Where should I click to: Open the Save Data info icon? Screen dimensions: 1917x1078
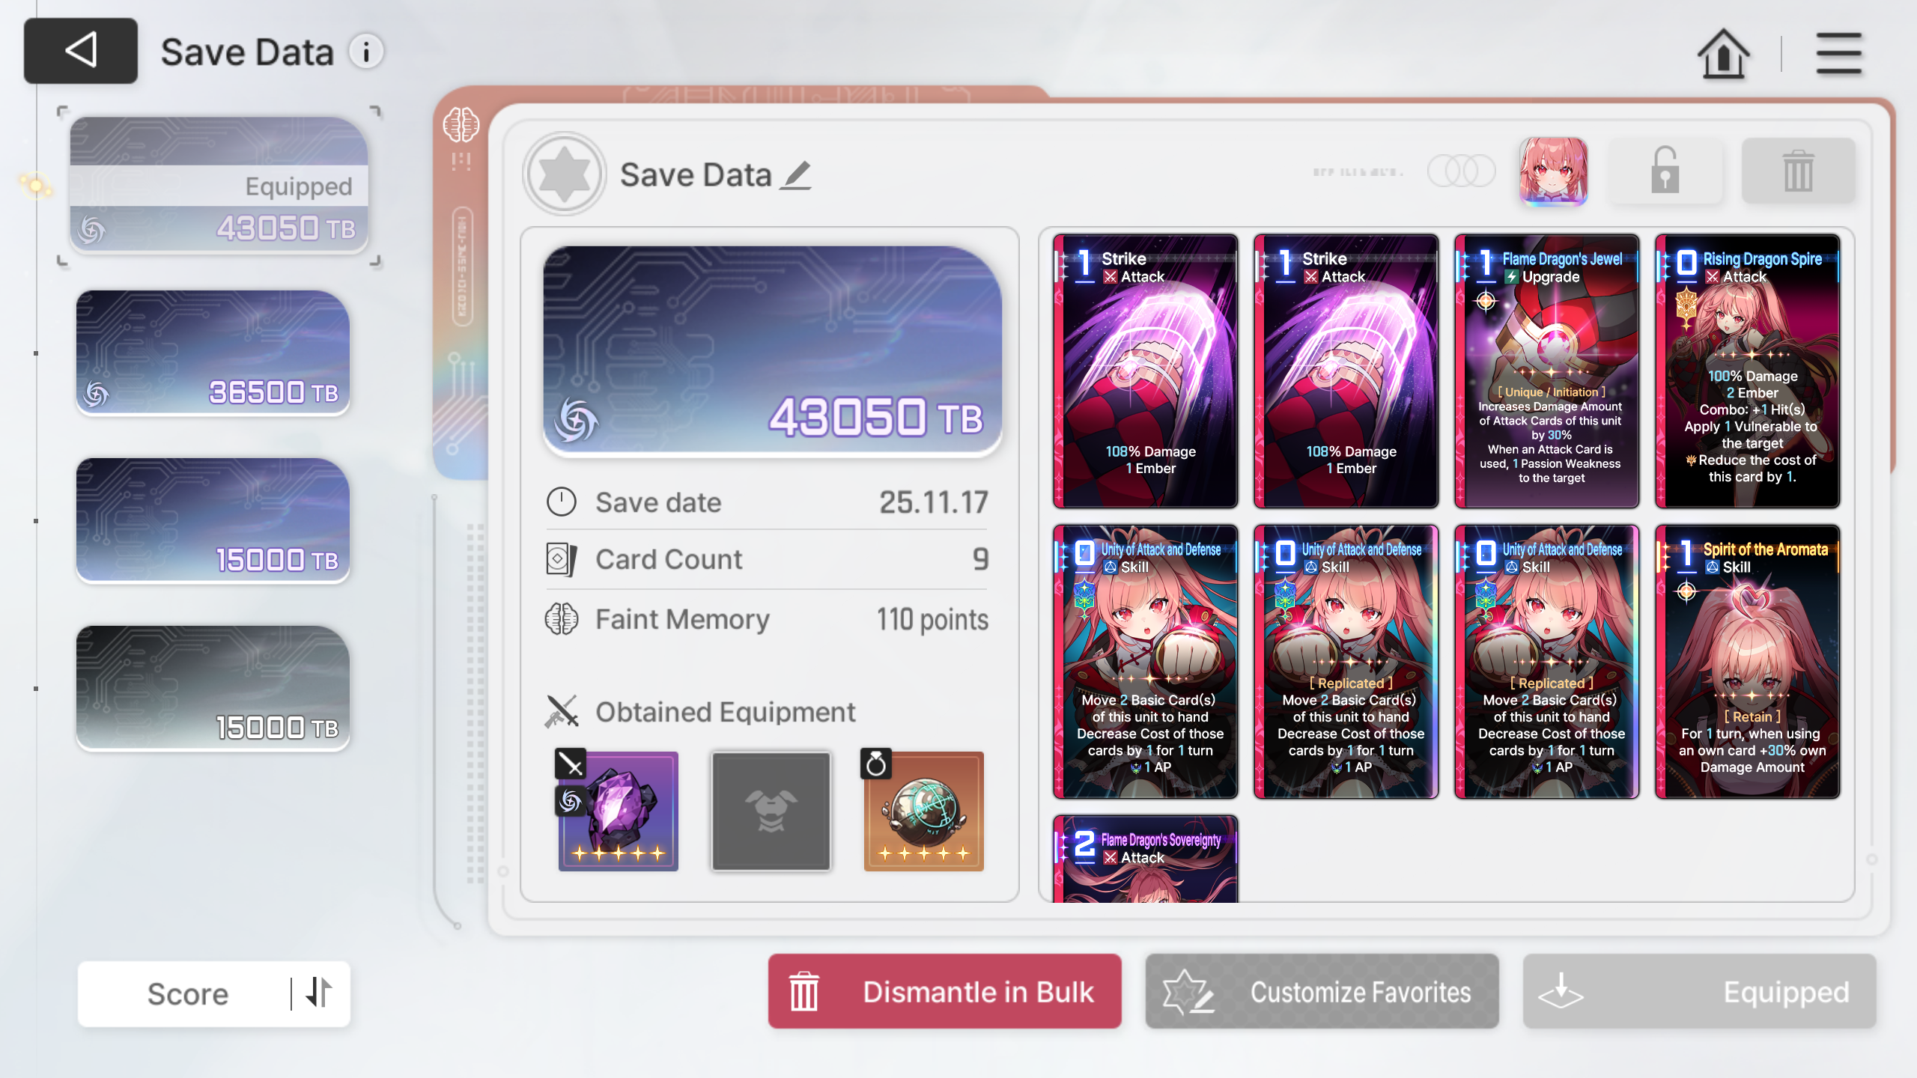[366, 52]
